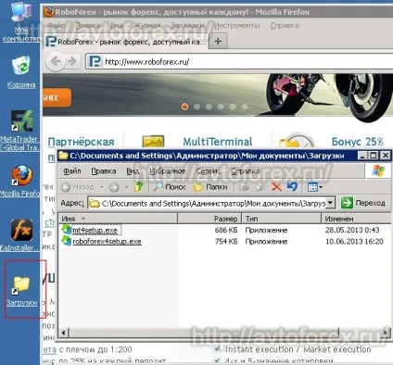Click the MultiTerminal link on webpage
This screenshot has width=393, height=365.
pos(218,142)
